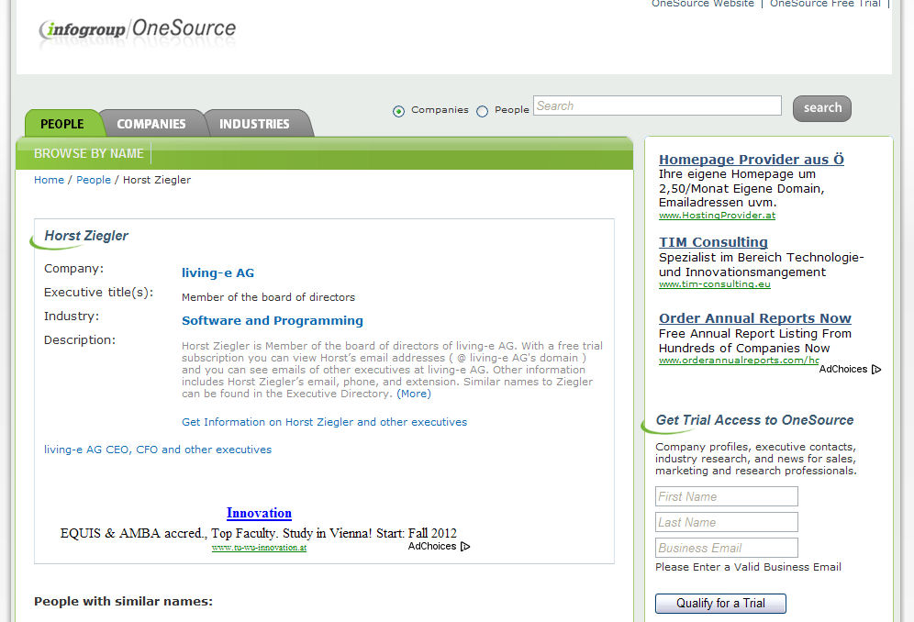Open living-e AG CEO, CFO executives link
Screen dimensions: 914x622
click(x=158, y=450)
